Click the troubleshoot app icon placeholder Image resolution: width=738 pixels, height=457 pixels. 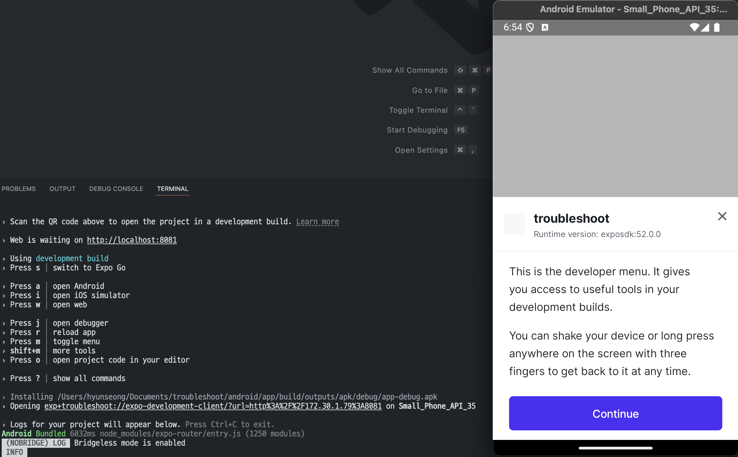(x=514, y=224)
